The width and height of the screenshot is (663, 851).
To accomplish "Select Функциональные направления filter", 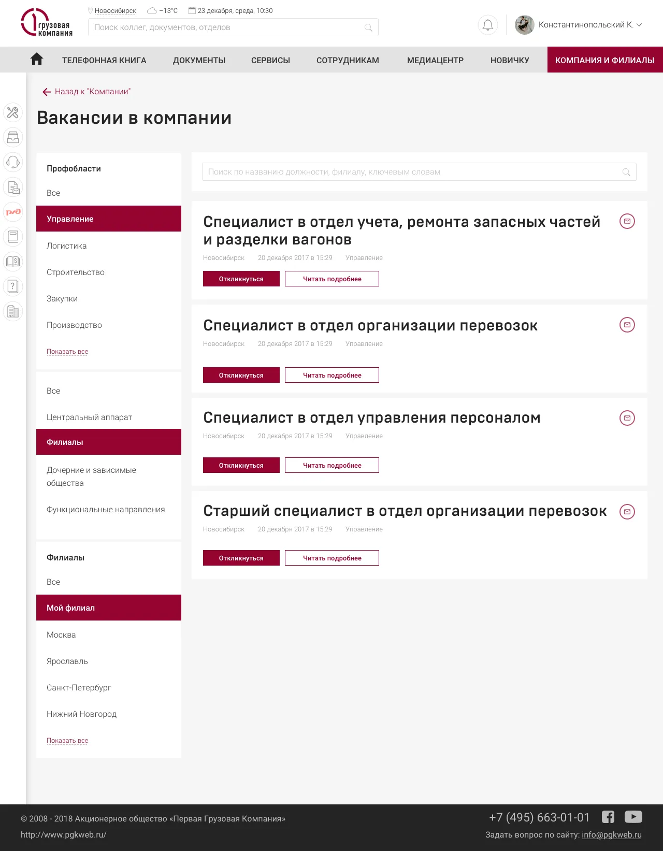I will pyautogui.click(x=106, y=509).
